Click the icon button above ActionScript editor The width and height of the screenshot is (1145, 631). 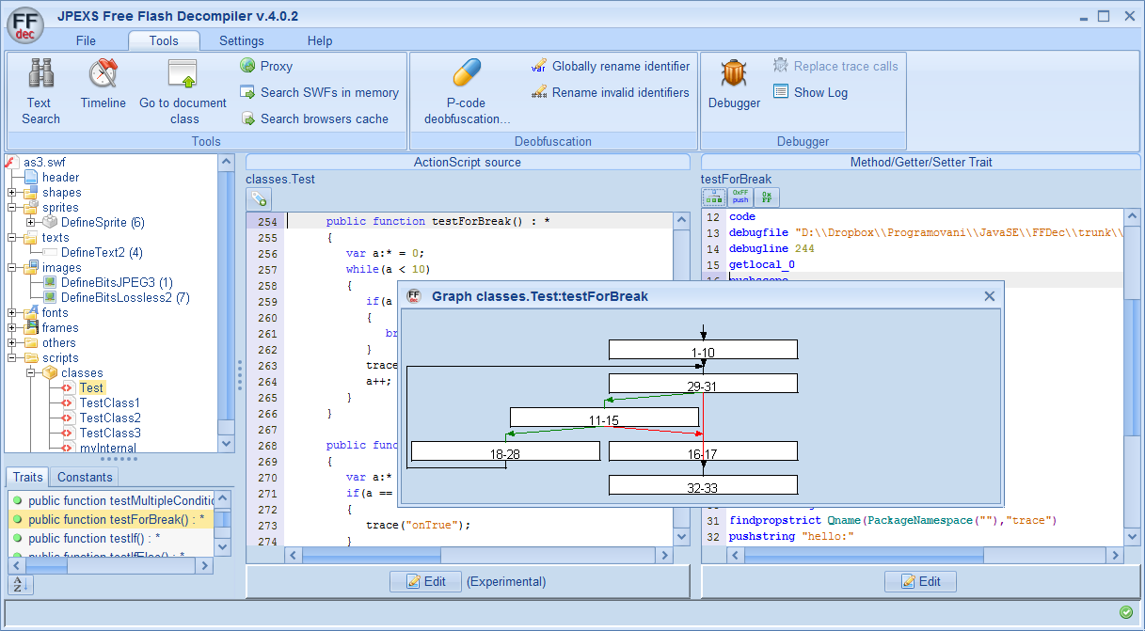259,198
